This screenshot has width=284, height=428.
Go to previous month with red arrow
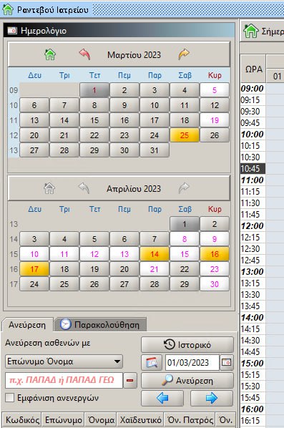pos(84,54)
